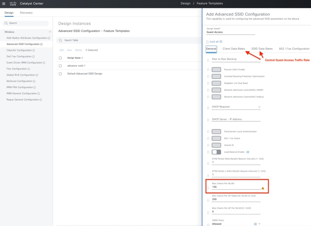Click the info icon beside WMM Policy
This screenshot has width=311, height=226.
(255, 224)
